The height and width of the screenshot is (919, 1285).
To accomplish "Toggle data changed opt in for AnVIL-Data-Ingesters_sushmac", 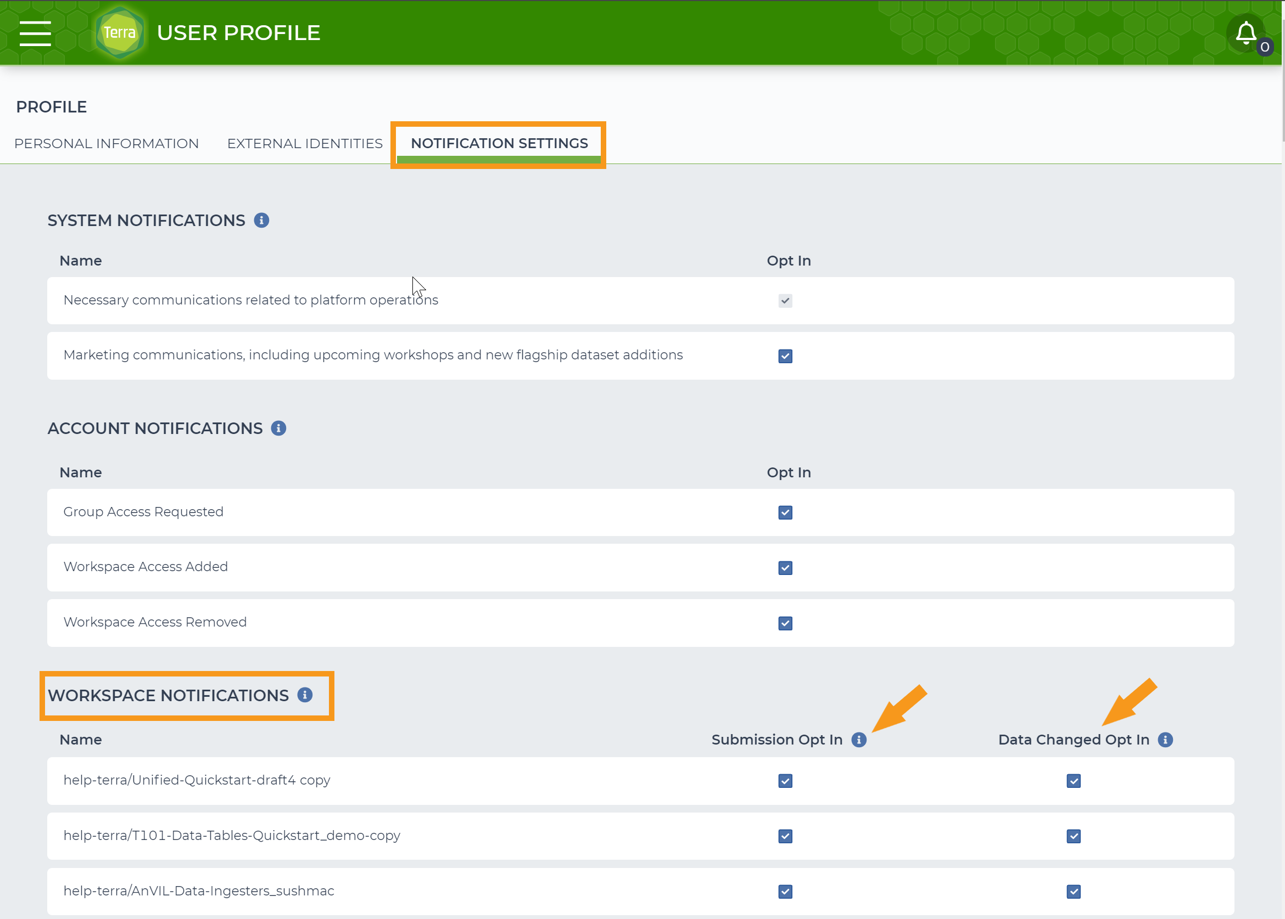I will 1074,892.
